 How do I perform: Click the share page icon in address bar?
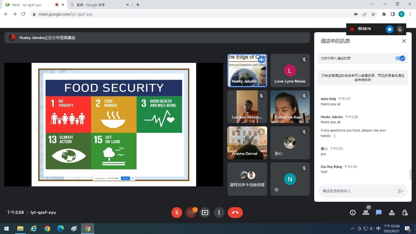click(x=364, y=14)
